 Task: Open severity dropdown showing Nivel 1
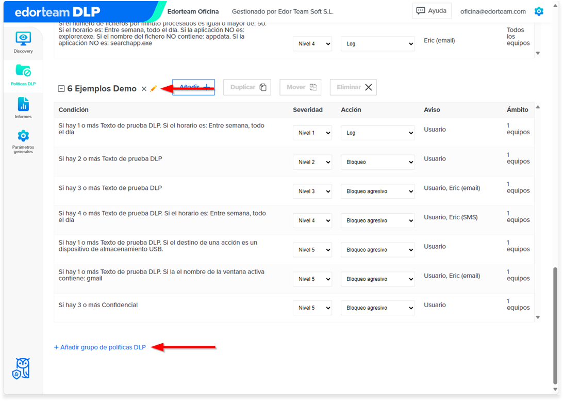pos(312,133)
